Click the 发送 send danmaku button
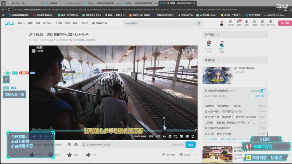Viewport: 292px width, 164px height. (191, 145)
